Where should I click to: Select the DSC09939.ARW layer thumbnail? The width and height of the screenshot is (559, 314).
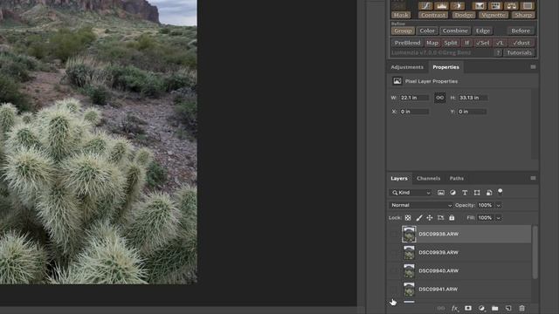coord(409,252)
